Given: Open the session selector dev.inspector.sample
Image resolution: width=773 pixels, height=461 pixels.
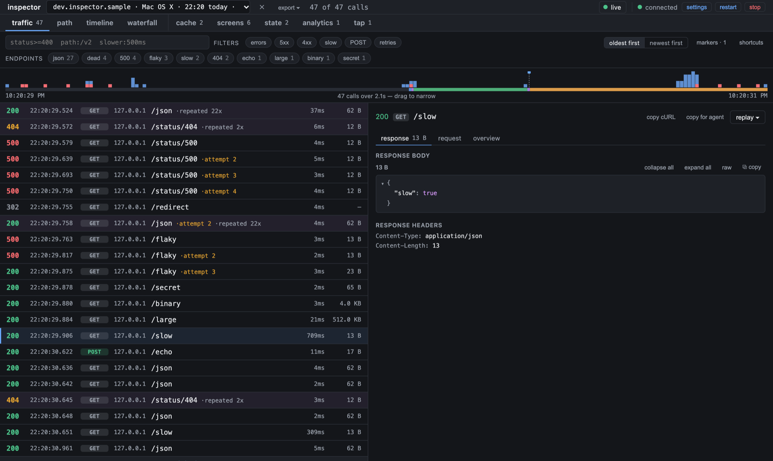Looking at the screenshot, I should coord(148,7).
